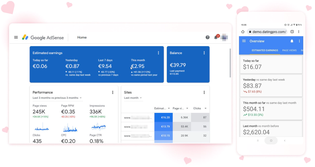Open the AdSense help icon
315x167 pixels.
[207, 37]
